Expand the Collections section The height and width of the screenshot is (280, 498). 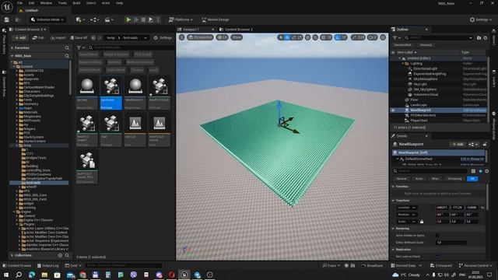pyautogui.click(x=12, y=255)
